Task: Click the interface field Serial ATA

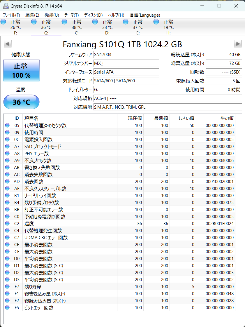Action: coord(126,72)
